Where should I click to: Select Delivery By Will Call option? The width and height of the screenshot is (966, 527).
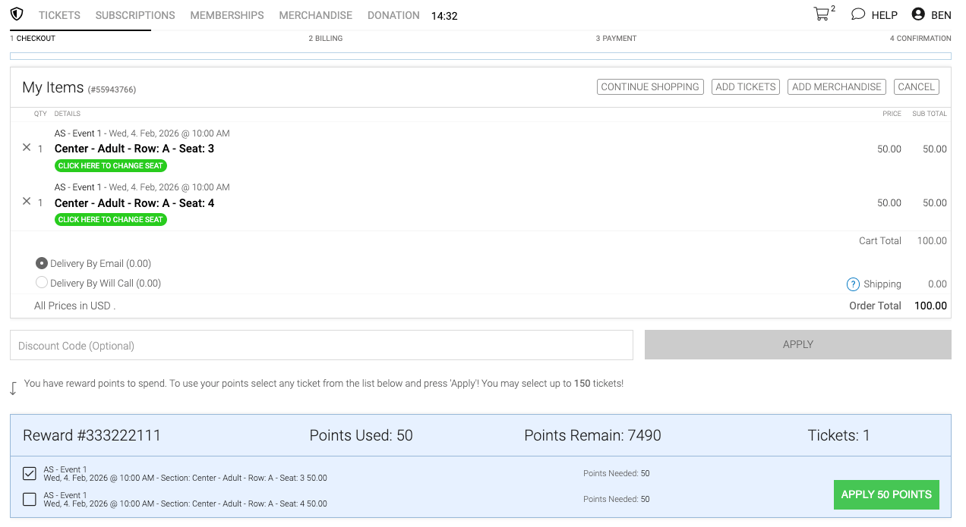[x=42, y=283]
